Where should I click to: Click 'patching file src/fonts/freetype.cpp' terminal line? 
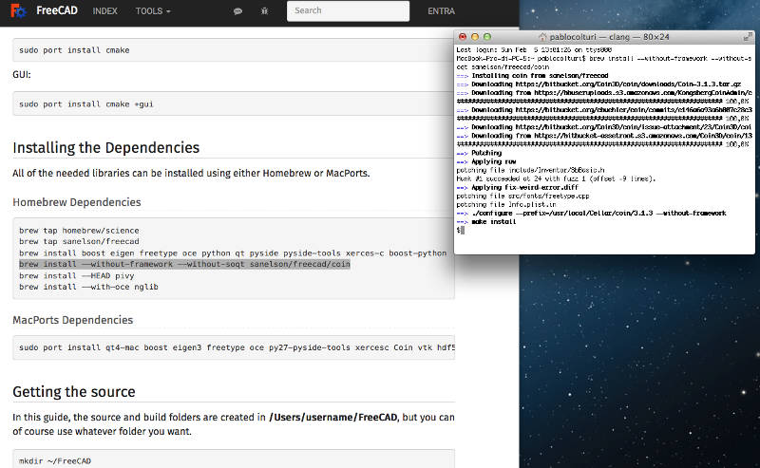click(x=523, y=197)
